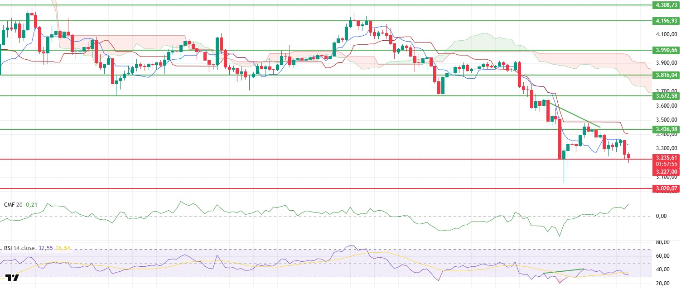
Task: Click the 3.816,04 green price label
Action: (666, 75)
